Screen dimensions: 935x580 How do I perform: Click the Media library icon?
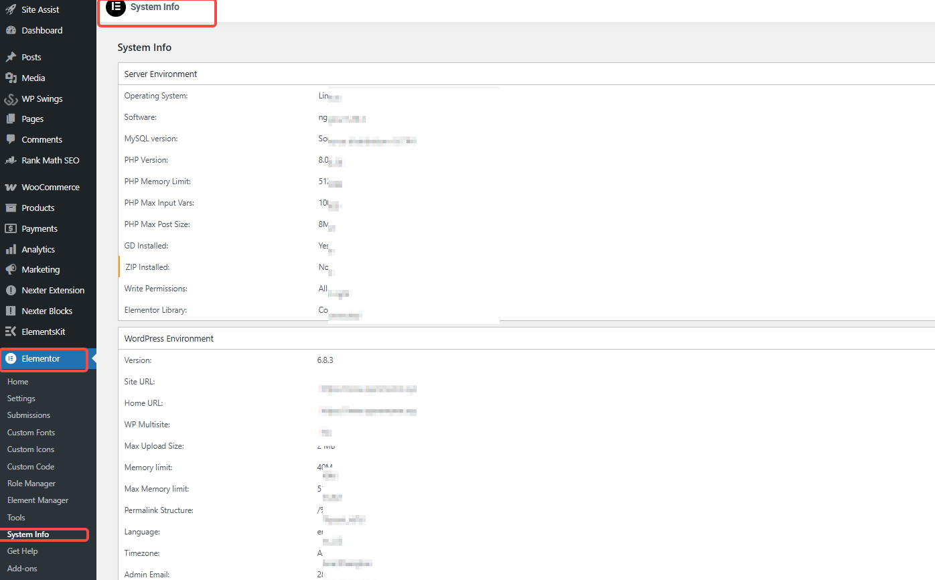(11, 78)
